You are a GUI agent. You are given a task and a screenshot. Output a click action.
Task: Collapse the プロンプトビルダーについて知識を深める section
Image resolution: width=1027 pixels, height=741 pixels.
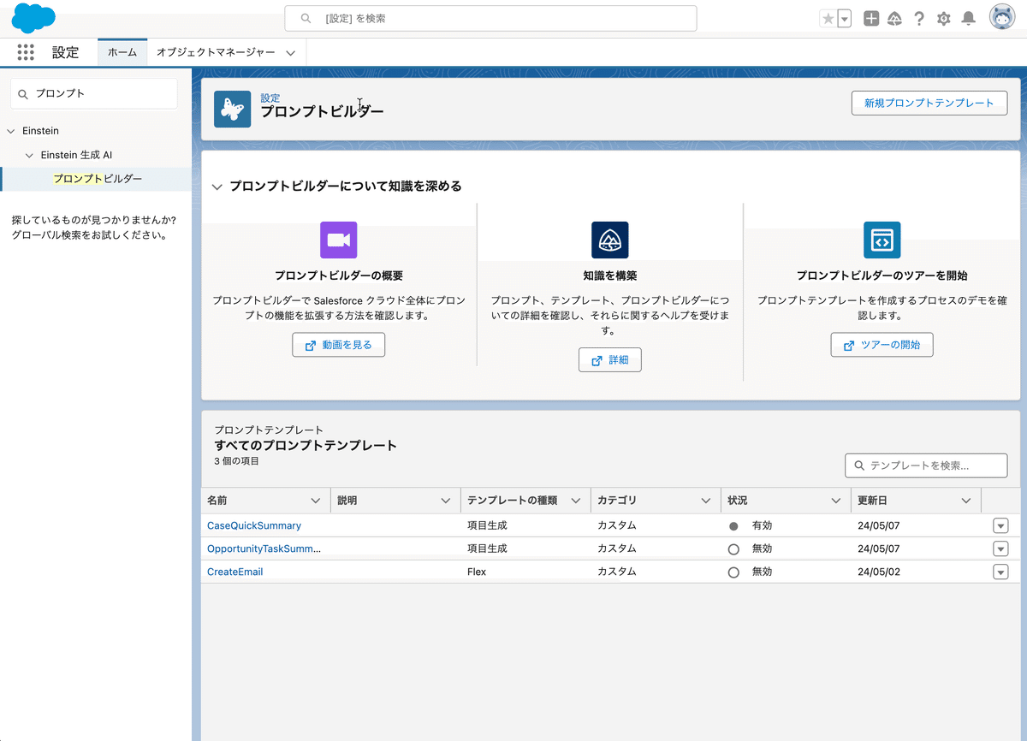pos(217,187)
